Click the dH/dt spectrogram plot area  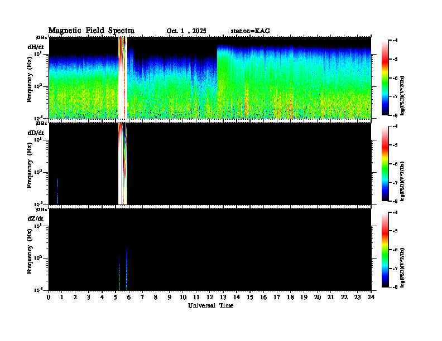[210, 77]
